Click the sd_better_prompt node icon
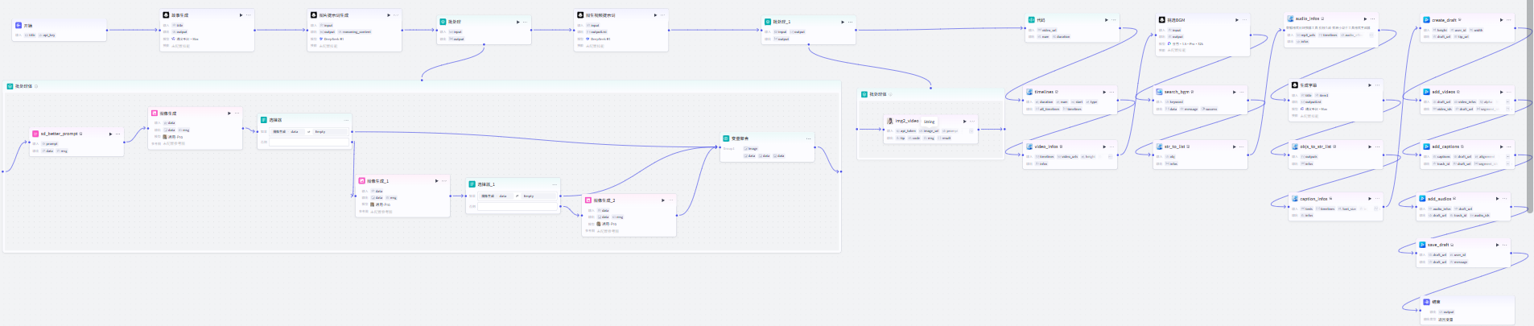This screenshot has width=1534, height=326. tap(35, 134)
